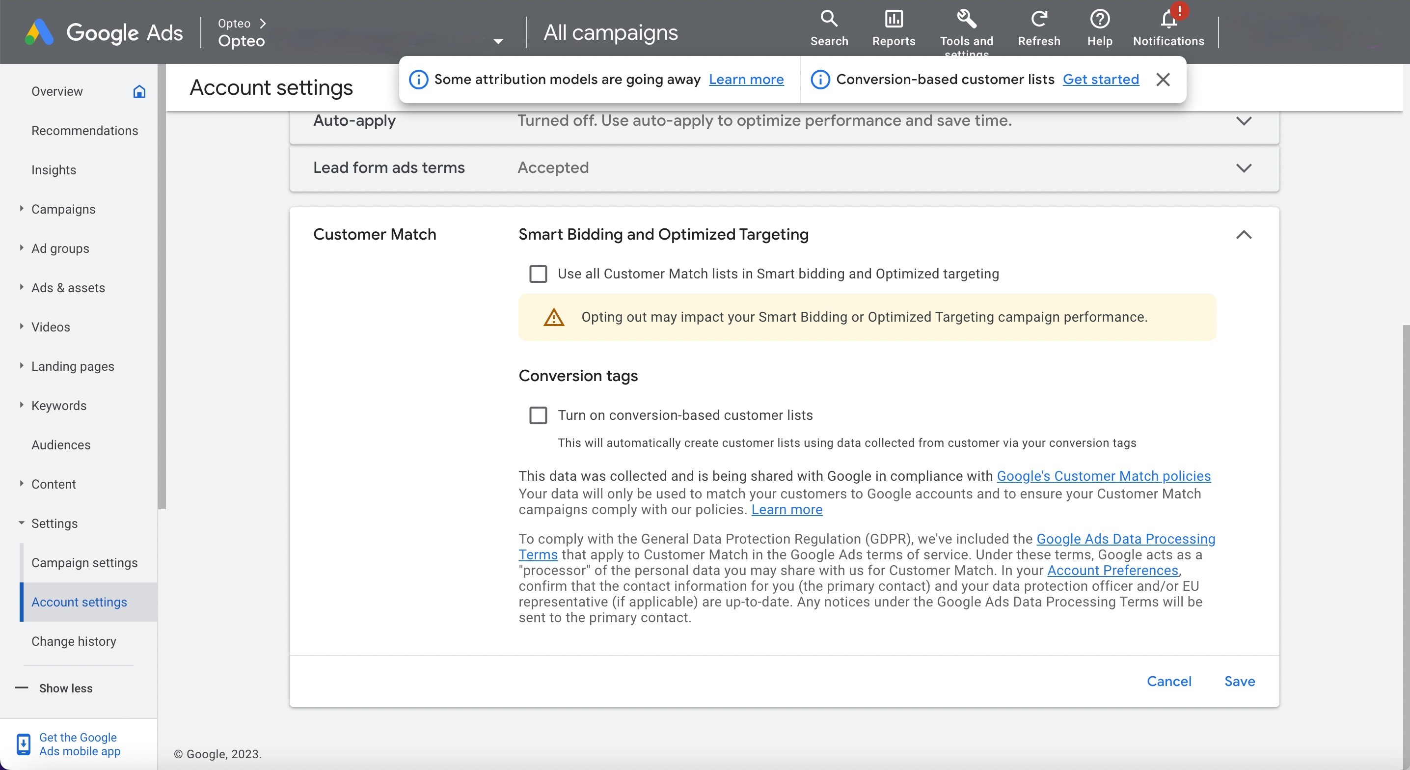
Task: Dismiss the banner with X icon
Action: click(1163, 80)
